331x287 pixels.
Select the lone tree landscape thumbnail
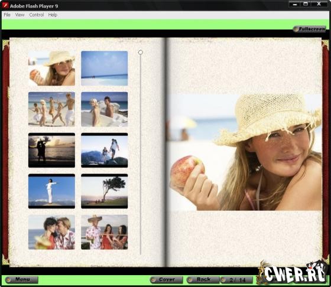pos(104,191)
